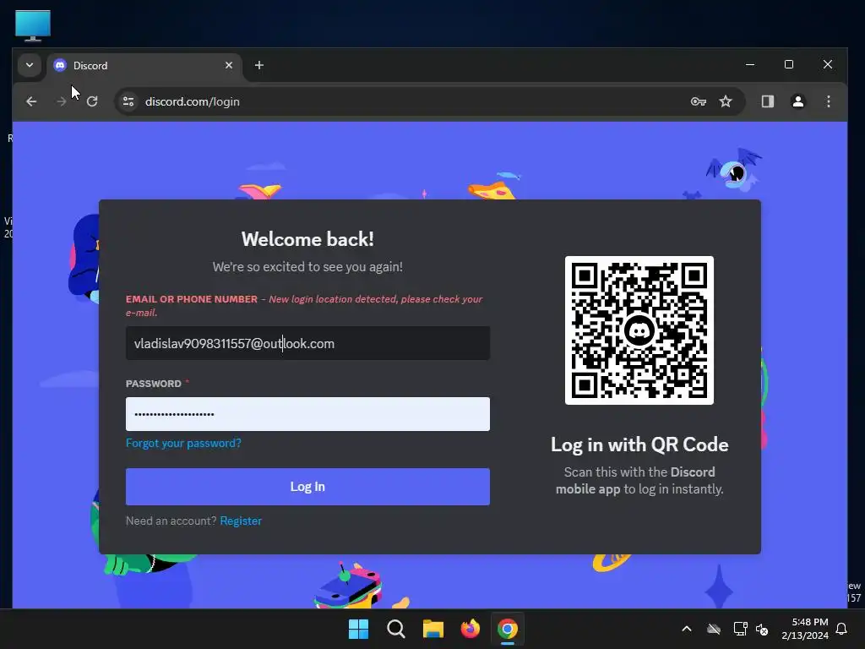The width and height of the screenshot is (865, 649).
Task: Click the OneDrive cloud tray icon
Action: pyautogui.click(x=714, y=629)
